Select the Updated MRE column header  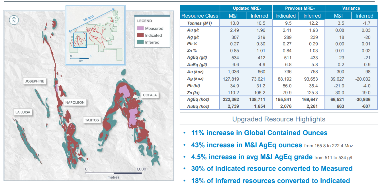246,8
